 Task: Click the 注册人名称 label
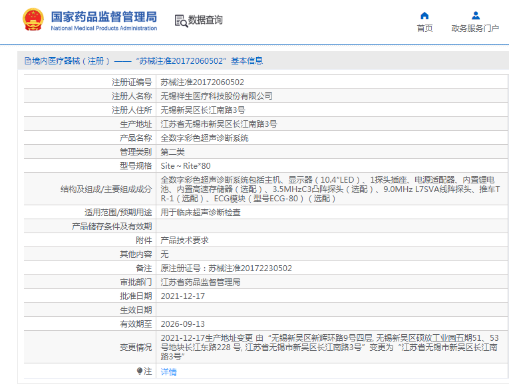(x=132, y=96)
